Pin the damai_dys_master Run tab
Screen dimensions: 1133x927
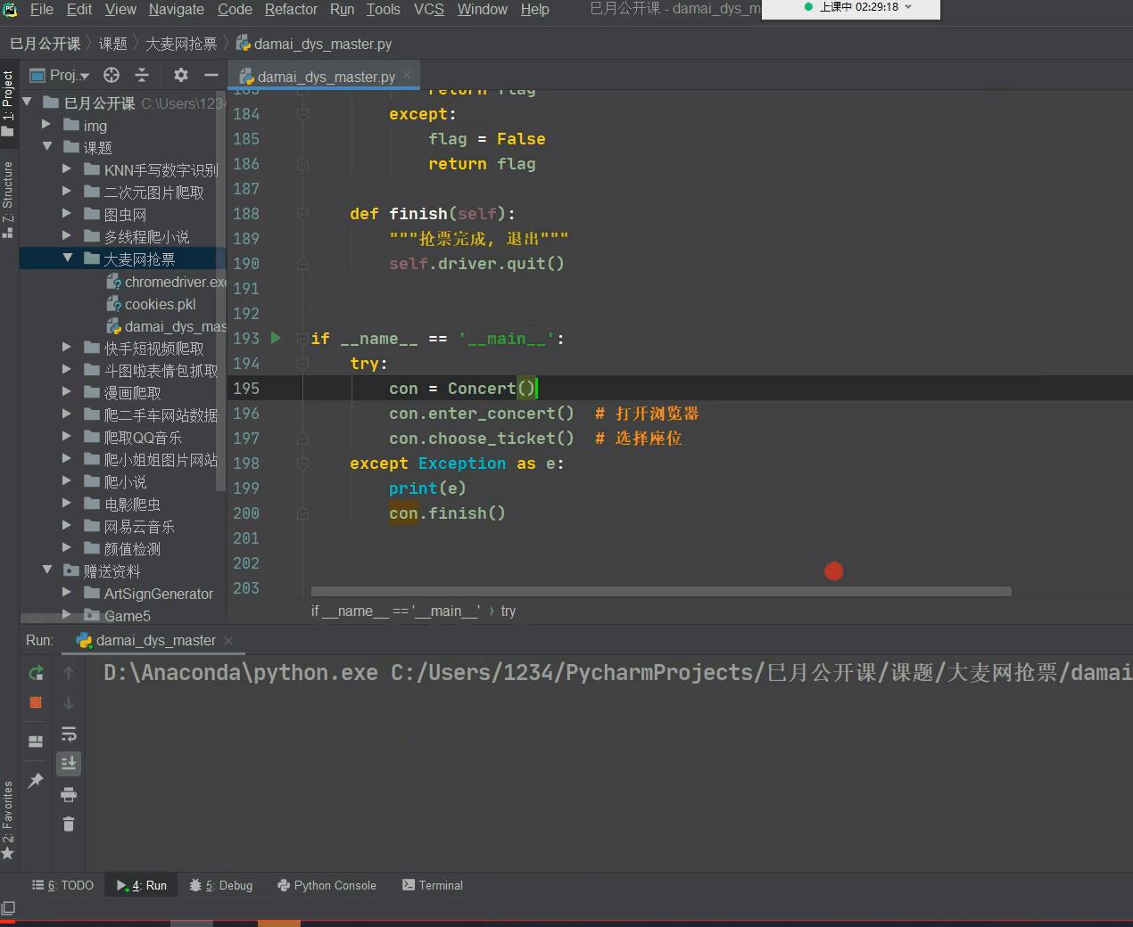[36, 780]
